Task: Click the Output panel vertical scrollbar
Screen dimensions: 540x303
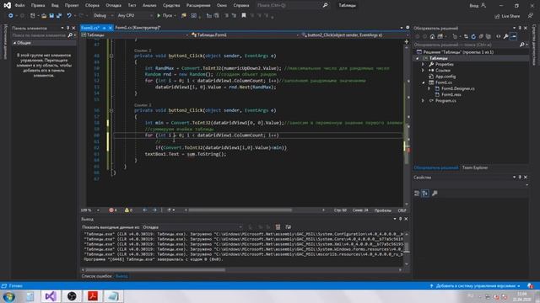Action: (407, 249)
